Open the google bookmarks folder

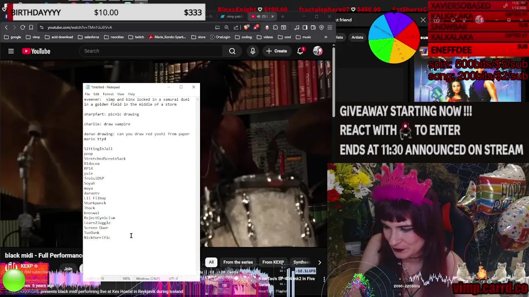tap(12, 37)
